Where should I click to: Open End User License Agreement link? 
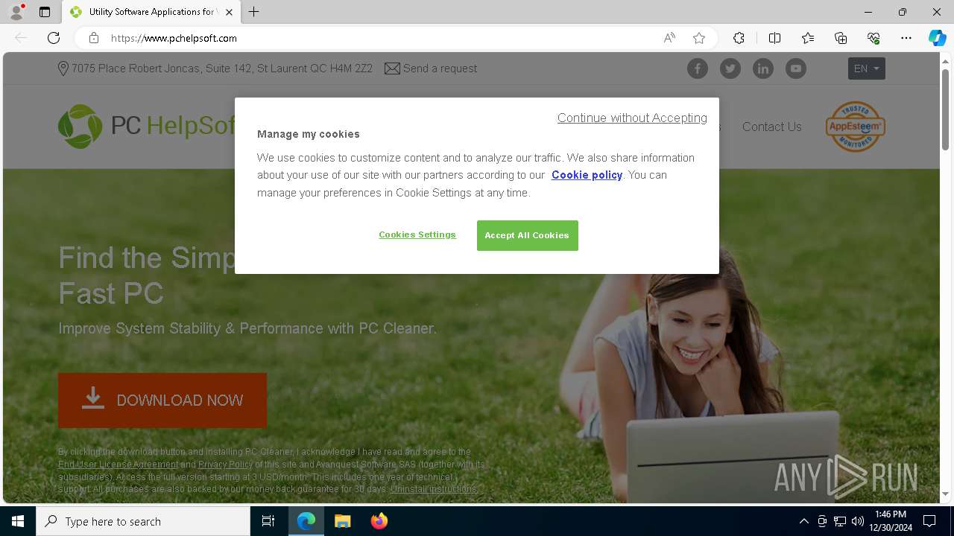(x=119, y=465)
